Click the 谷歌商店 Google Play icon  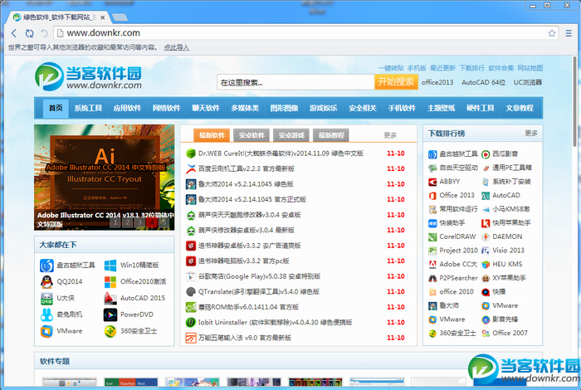pos(191,276)
